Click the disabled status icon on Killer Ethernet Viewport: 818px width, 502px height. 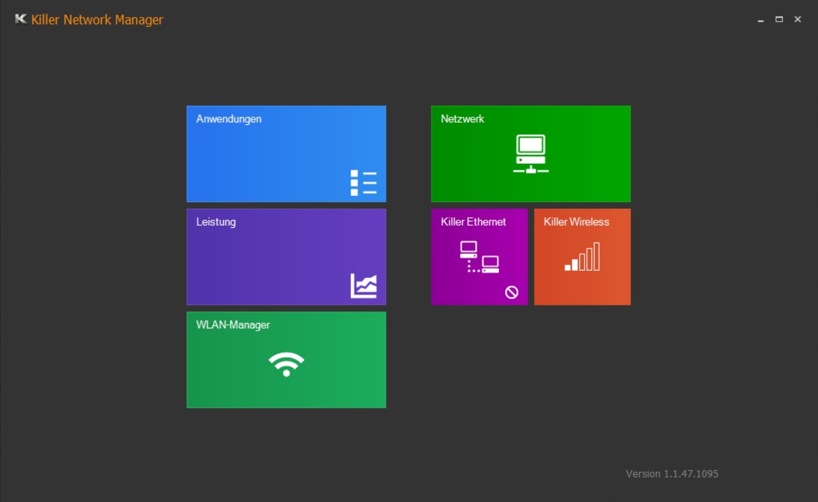pyautogui.click(x=512, y=292)
